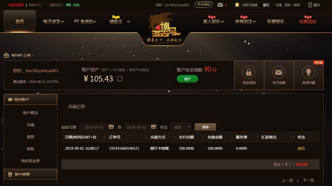Screen dimensions: 332x186
Task: Click the green 提升 button
Action: (187, 79)
